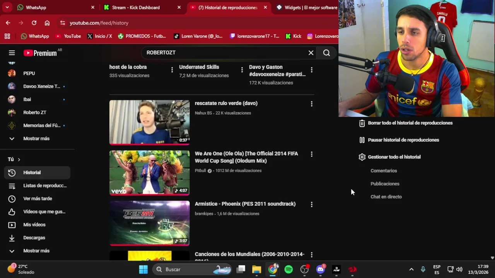Open Spotify from the taskbar
Screen dimensions: 495x278
[x=288, y=270]
